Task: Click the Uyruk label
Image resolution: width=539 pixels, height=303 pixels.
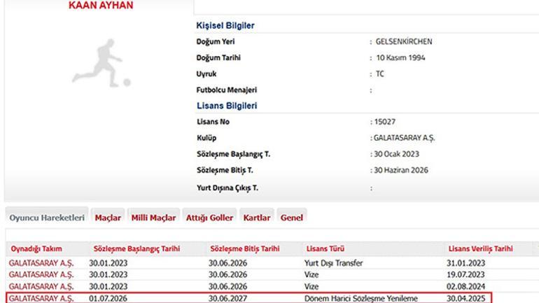Action: click(206, 74)
